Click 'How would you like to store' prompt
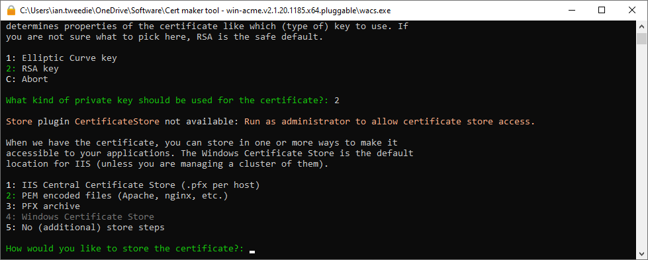Screen dimensions: 648x260 pyautogui.click(x=125, y=249)
